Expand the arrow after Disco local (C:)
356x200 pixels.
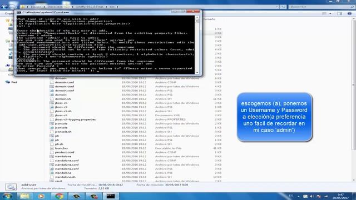[72, 7]
